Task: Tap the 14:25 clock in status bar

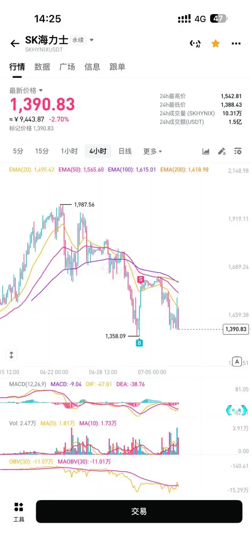Action: tap(48, 19)
